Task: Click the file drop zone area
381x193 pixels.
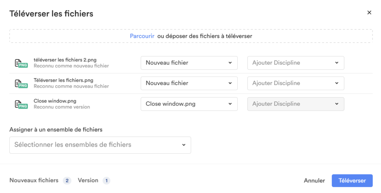Action: coord(191,36)
